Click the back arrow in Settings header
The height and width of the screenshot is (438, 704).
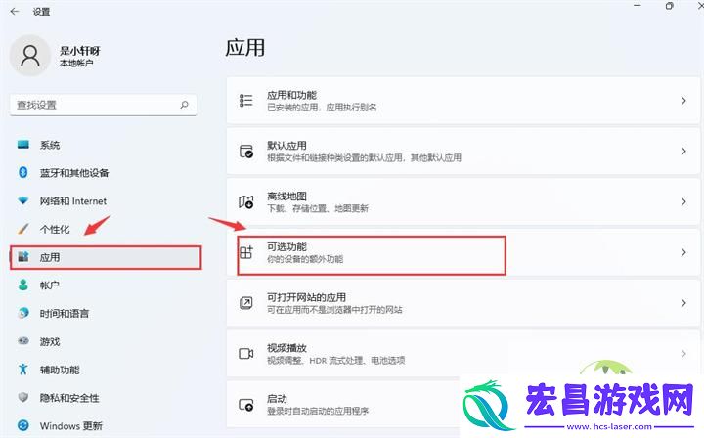(15, 11)
